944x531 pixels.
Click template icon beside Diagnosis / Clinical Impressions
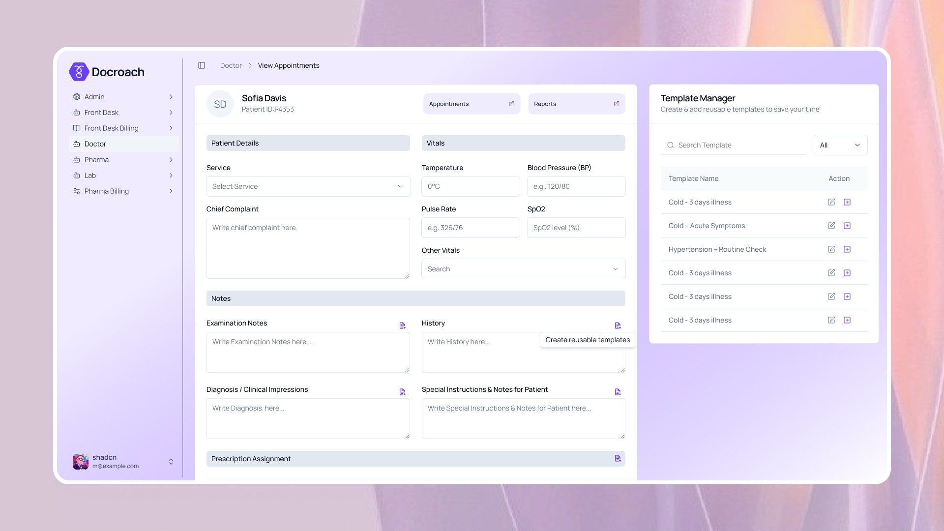[x=403, y=392]
